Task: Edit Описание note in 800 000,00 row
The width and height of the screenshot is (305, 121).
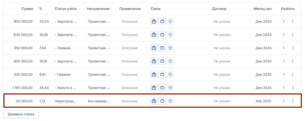Action: tap(129, 61)
